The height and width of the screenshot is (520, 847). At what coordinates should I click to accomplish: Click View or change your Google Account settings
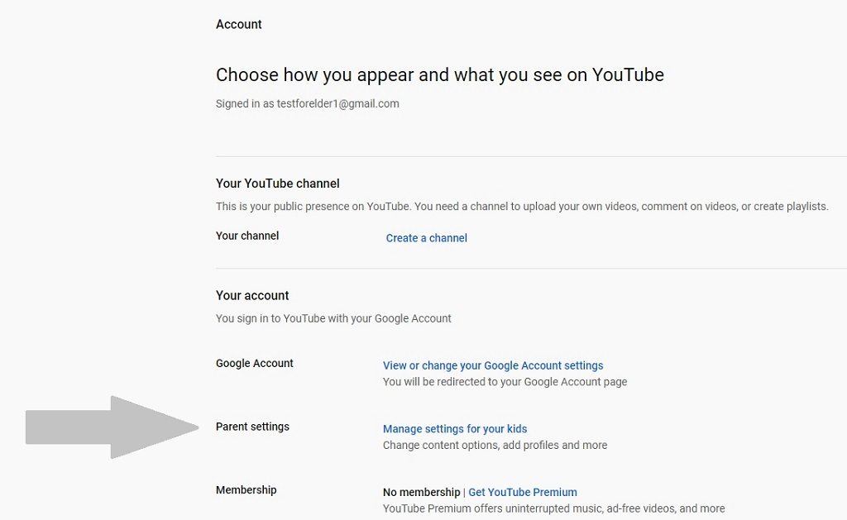493,365
